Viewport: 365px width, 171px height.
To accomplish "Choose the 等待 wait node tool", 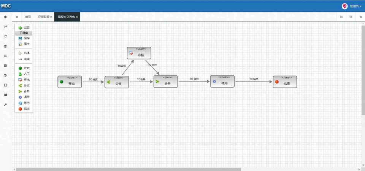I will (x=24, y=103).
